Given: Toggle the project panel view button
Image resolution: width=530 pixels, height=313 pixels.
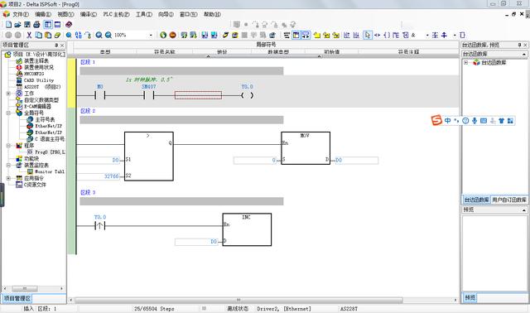Looking at the screenshot, I should coord(48,24).
